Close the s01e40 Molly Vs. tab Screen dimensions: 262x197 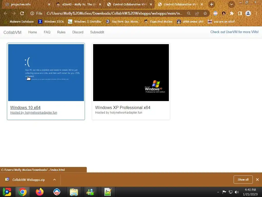coord(100,5)
